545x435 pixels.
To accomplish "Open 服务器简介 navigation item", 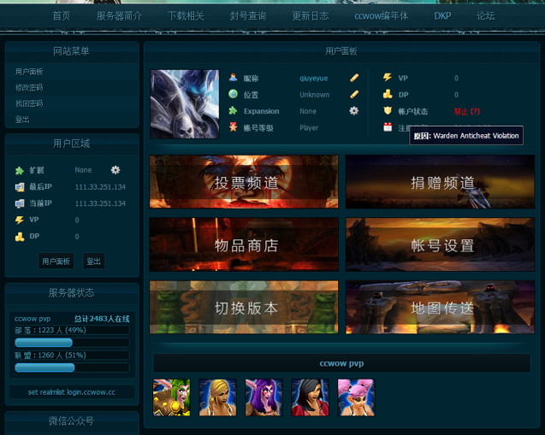I will coord(119,16).
